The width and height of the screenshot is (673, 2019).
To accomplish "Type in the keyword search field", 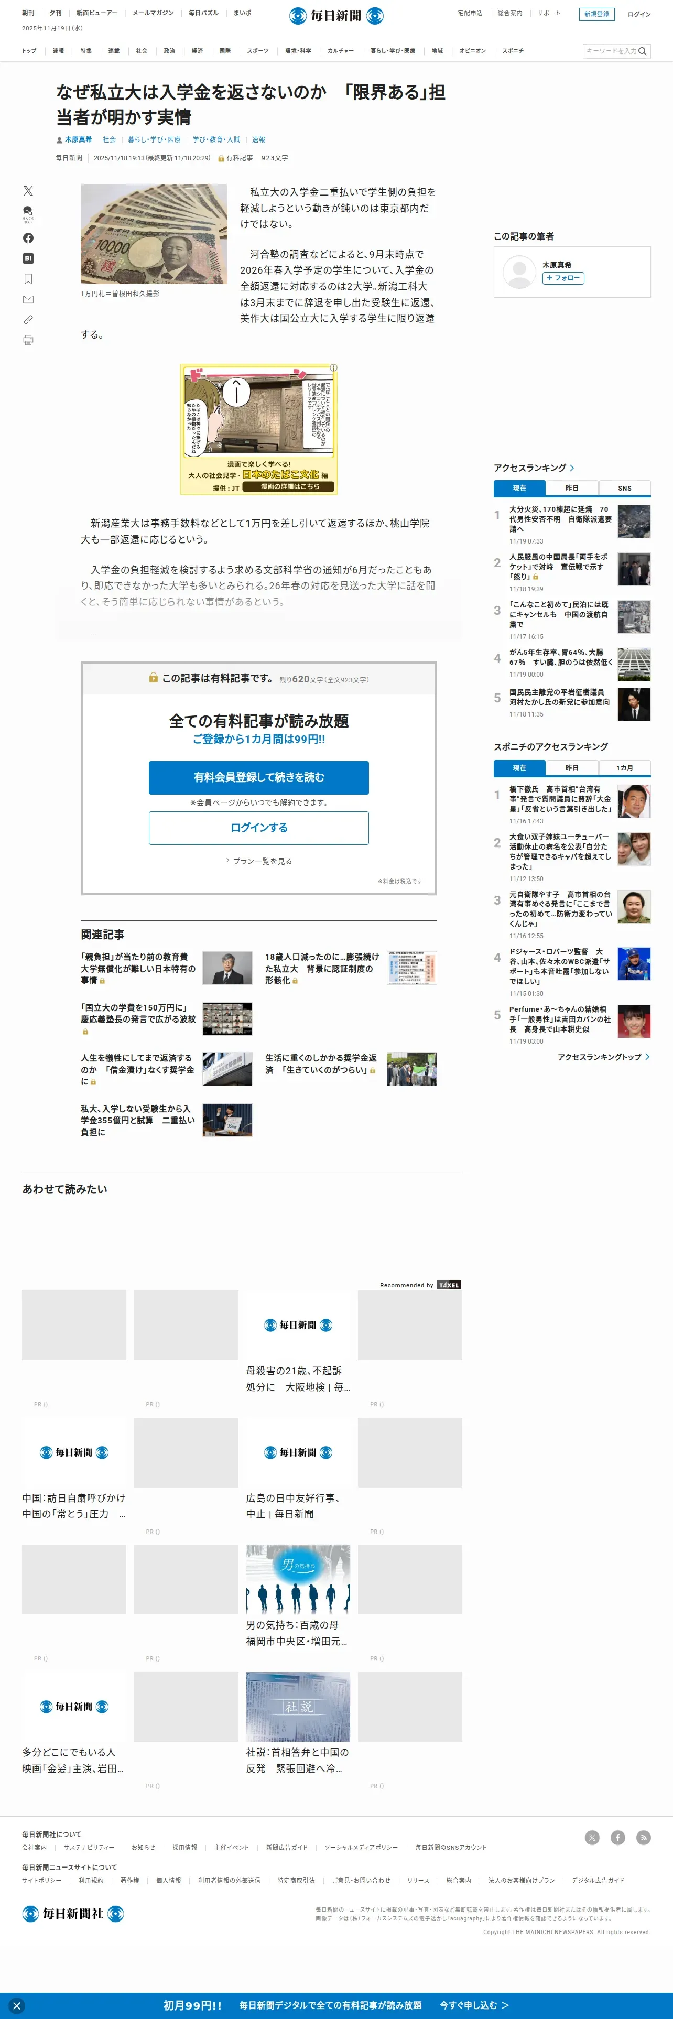I will pos(610,51).
